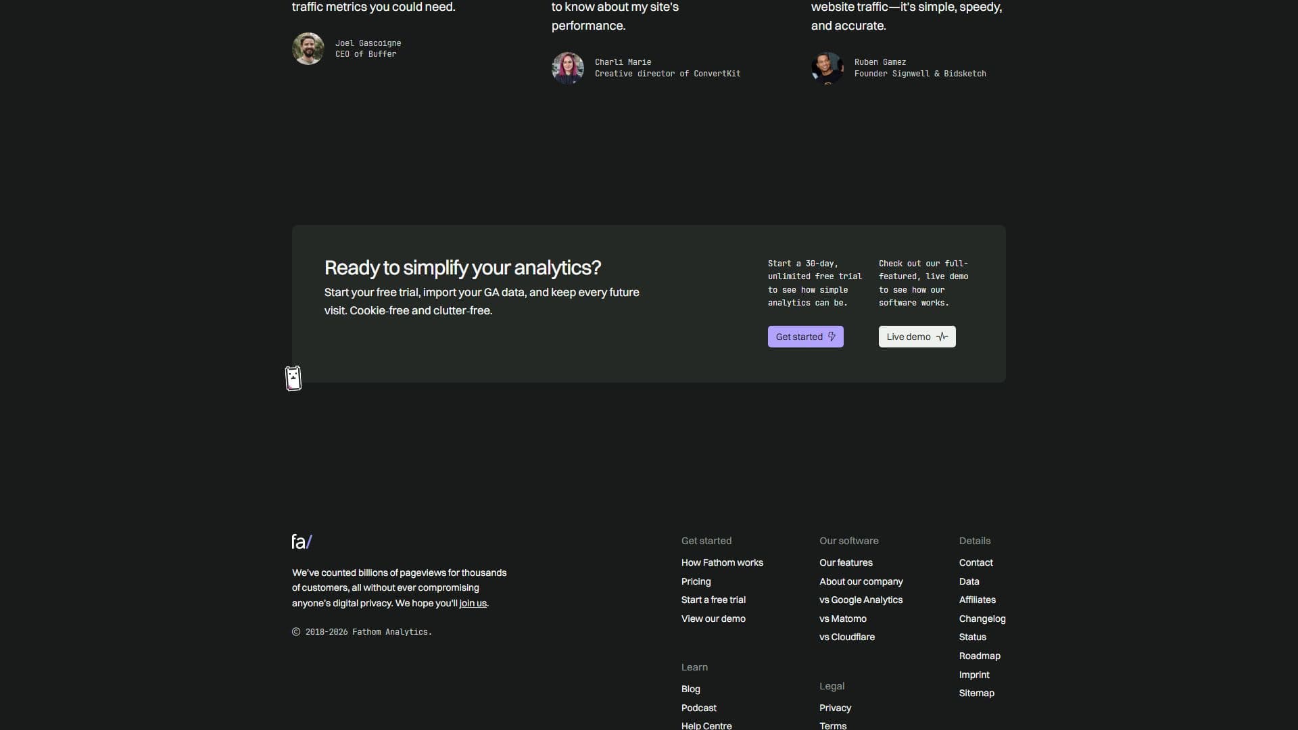
Task: Click the Live demo button
Action: (x=917, y=337)
